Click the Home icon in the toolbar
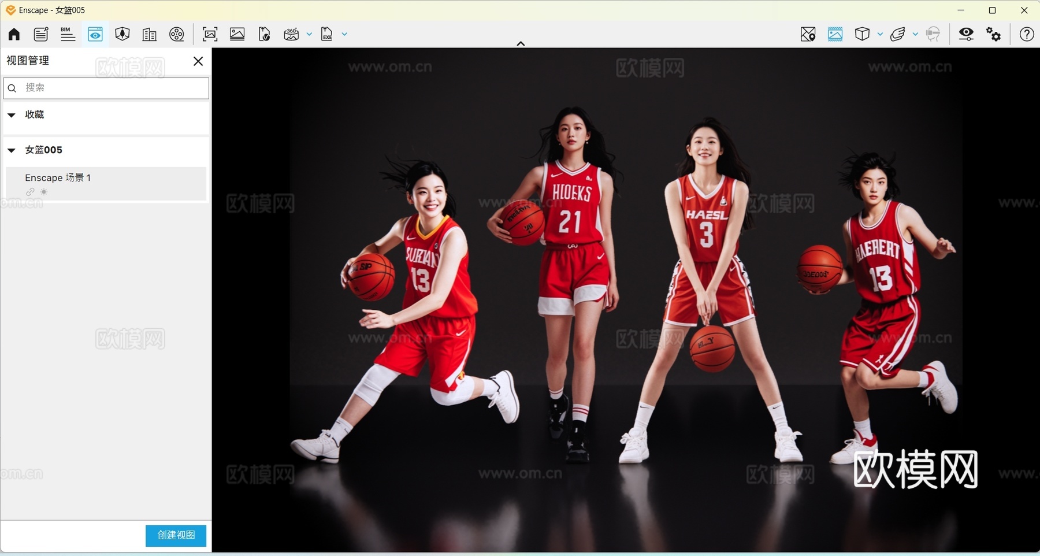The height and width of the screenshot is (556, 1040). [13, 34]
